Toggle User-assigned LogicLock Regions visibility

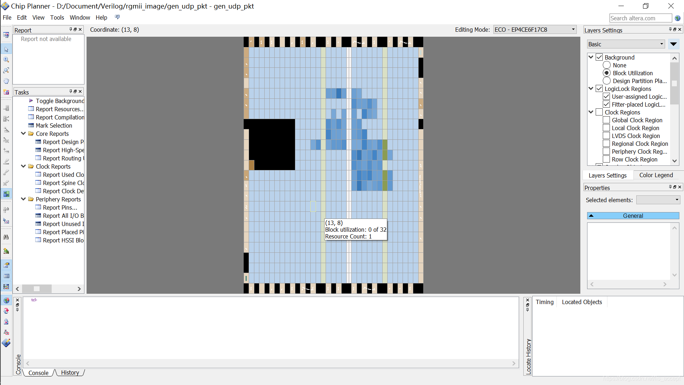(x=606, y=96)
